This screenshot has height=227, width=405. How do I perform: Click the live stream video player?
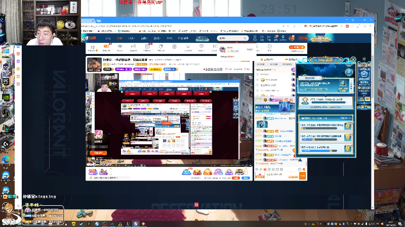(169, 120)
